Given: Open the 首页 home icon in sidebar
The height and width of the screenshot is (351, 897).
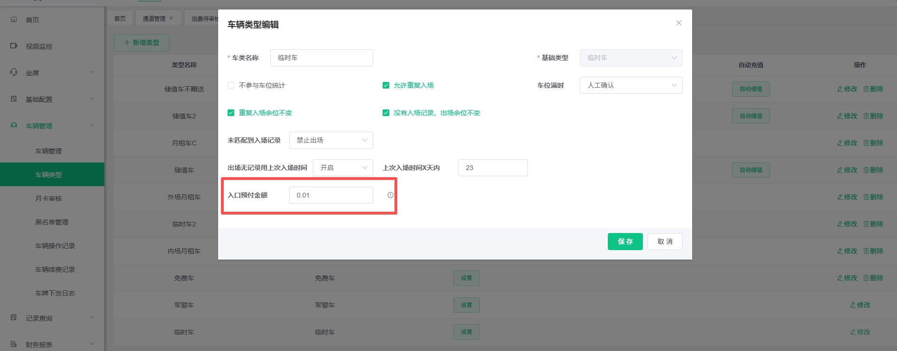Looking at the screenshot, I should (x=14, y=19).
